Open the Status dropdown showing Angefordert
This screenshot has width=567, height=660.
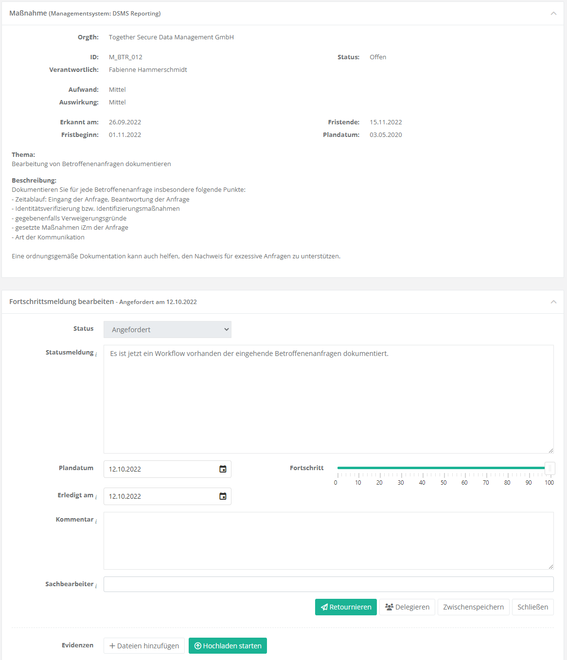pos(167,330)
